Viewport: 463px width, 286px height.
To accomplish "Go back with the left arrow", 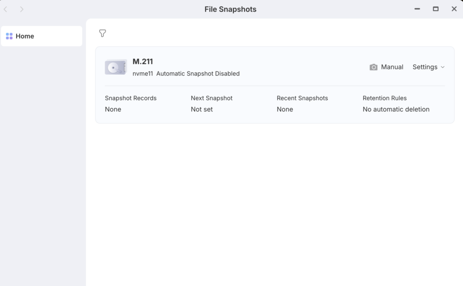I will (x=5, y=9).
